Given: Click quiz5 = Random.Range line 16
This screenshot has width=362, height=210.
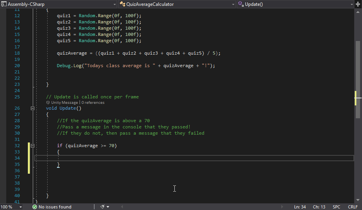Looking at the screenshot, I should [99, 41].
